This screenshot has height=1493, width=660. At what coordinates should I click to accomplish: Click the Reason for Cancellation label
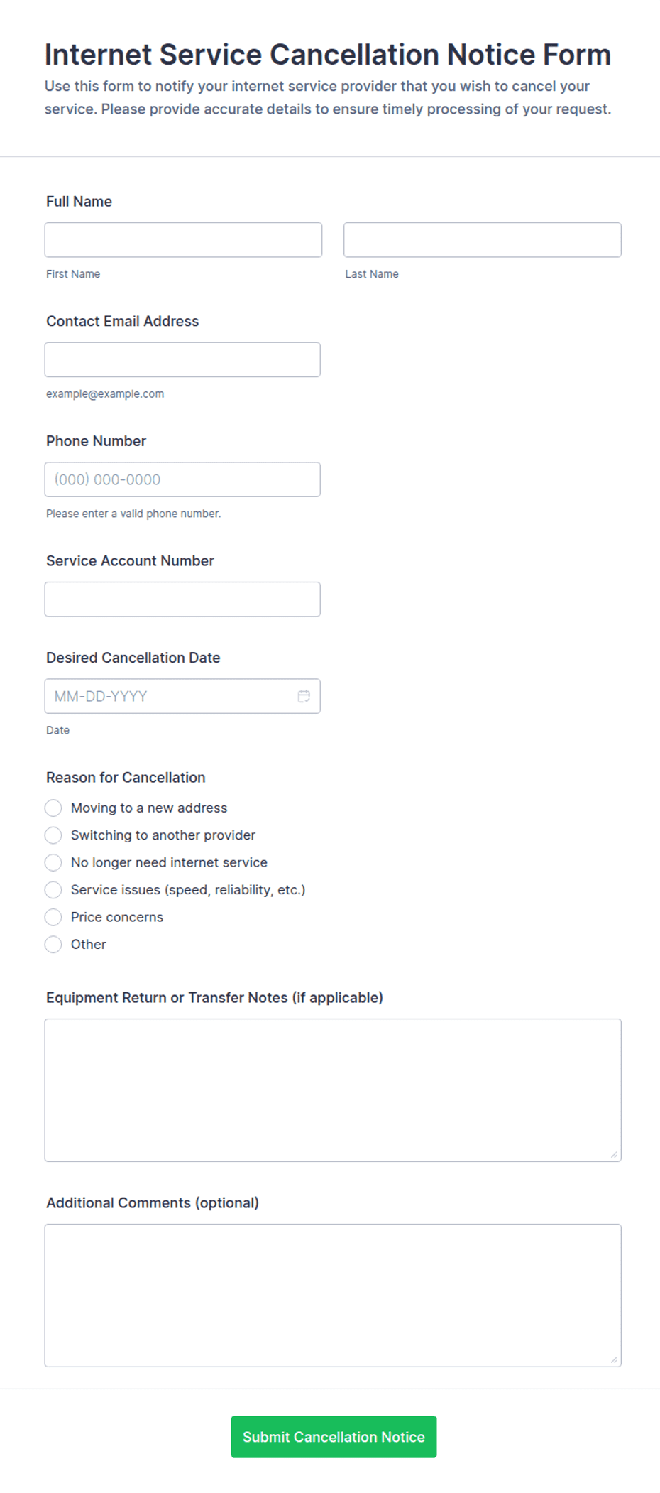tap(126, 778)
